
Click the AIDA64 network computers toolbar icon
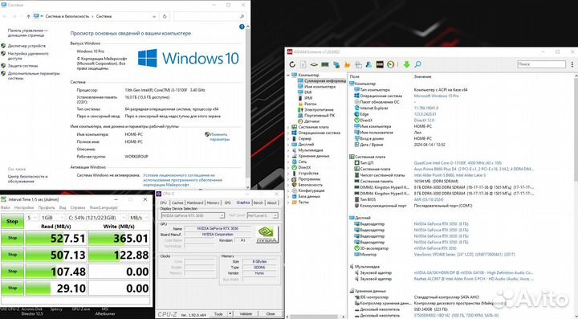(x=336, y=64)
